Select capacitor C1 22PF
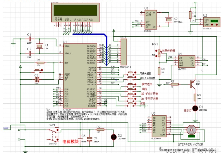This screenshot has width=224, height=156. point(30,39)
